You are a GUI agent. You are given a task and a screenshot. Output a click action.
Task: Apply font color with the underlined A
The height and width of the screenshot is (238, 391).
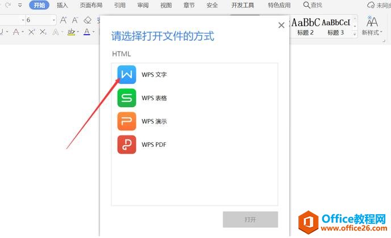[87, 32]
